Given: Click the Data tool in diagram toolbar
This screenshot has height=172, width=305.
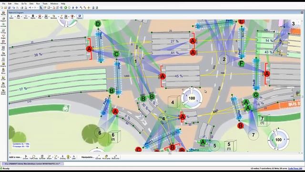Looking at the screenshot, I should click(66, 17).
